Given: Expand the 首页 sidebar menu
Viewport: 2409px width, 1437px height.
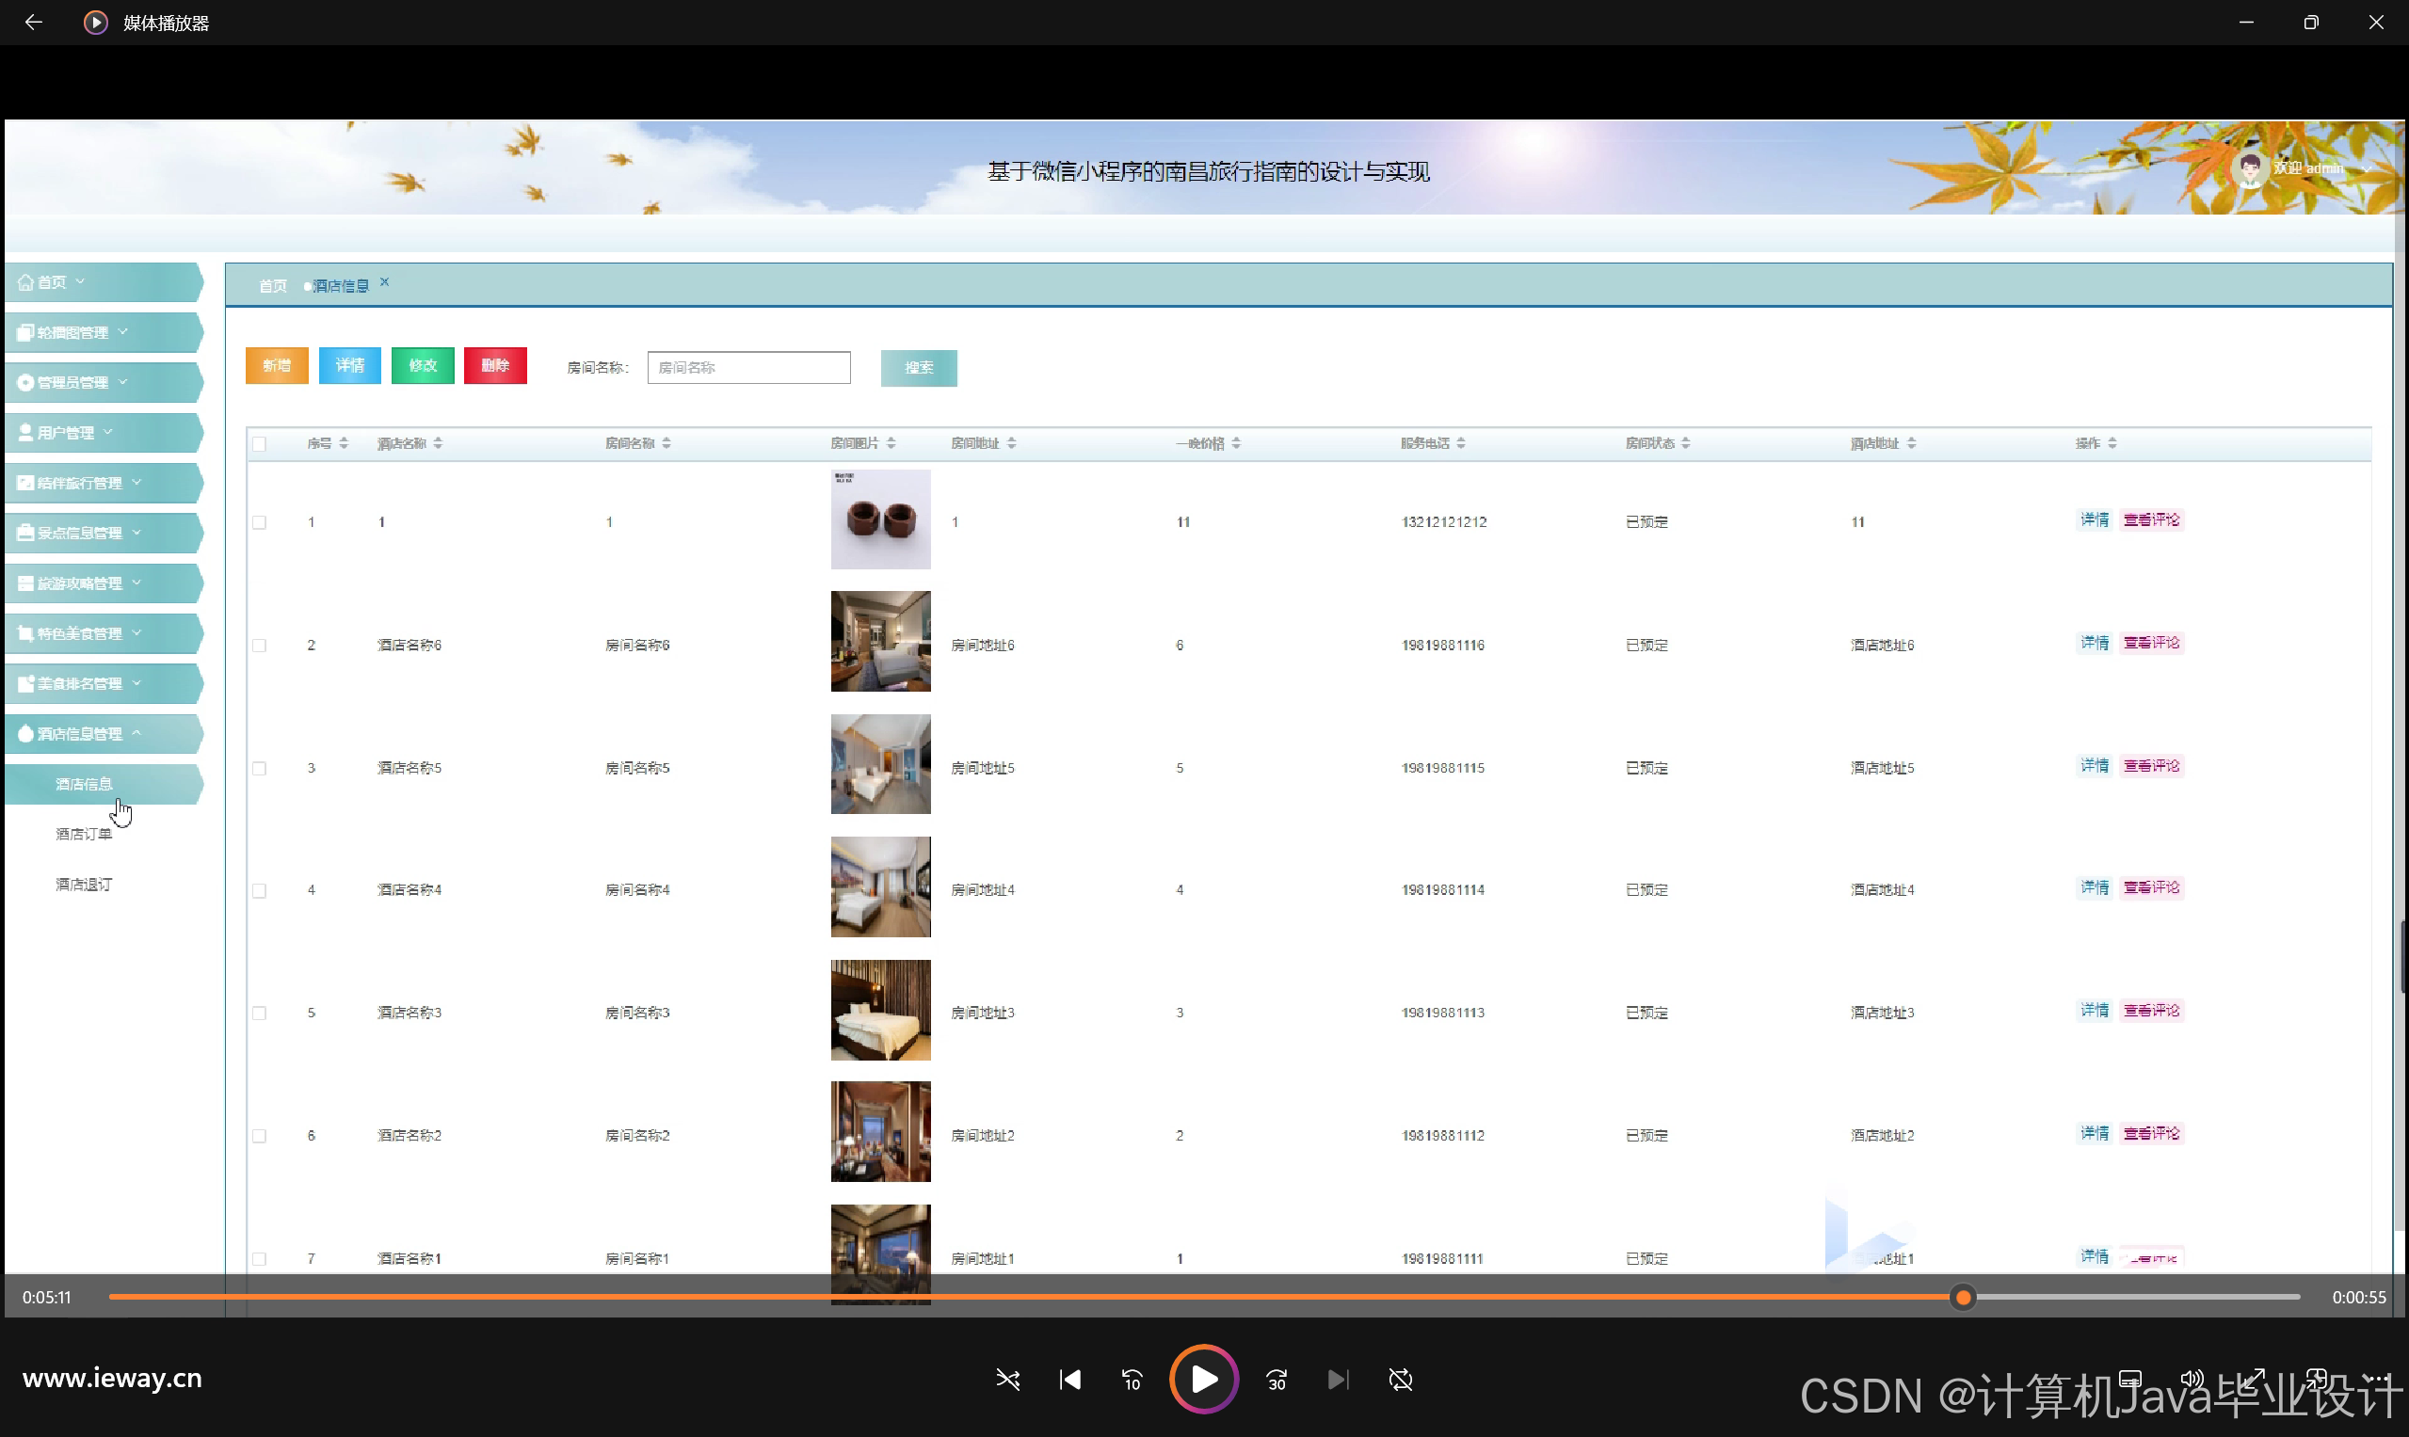Looking at the screenshot, I should (103, 281).
